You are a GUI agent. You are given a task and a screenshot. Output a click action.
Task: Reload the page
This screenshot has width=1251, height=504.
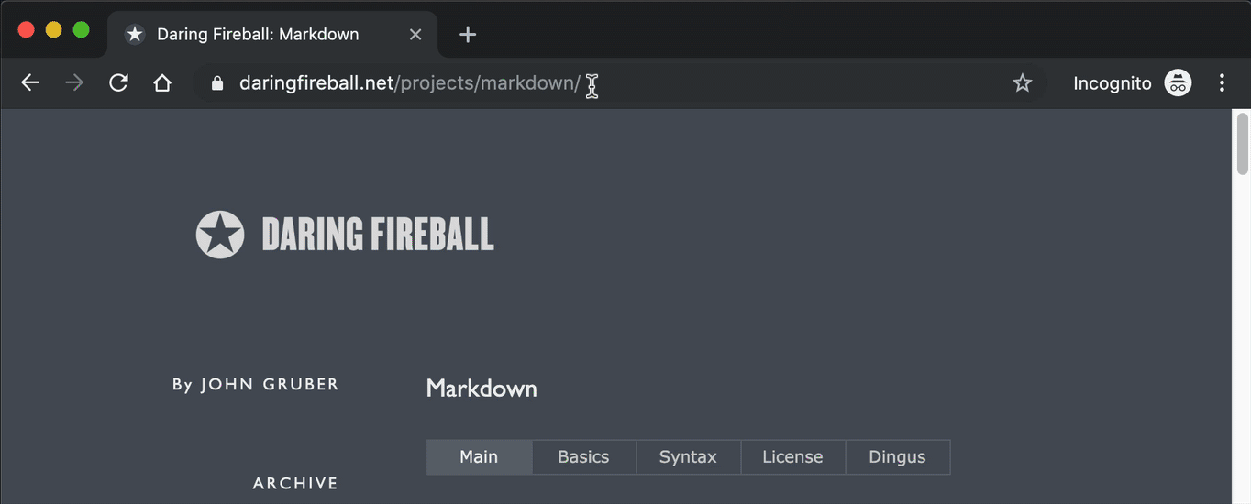118,83
